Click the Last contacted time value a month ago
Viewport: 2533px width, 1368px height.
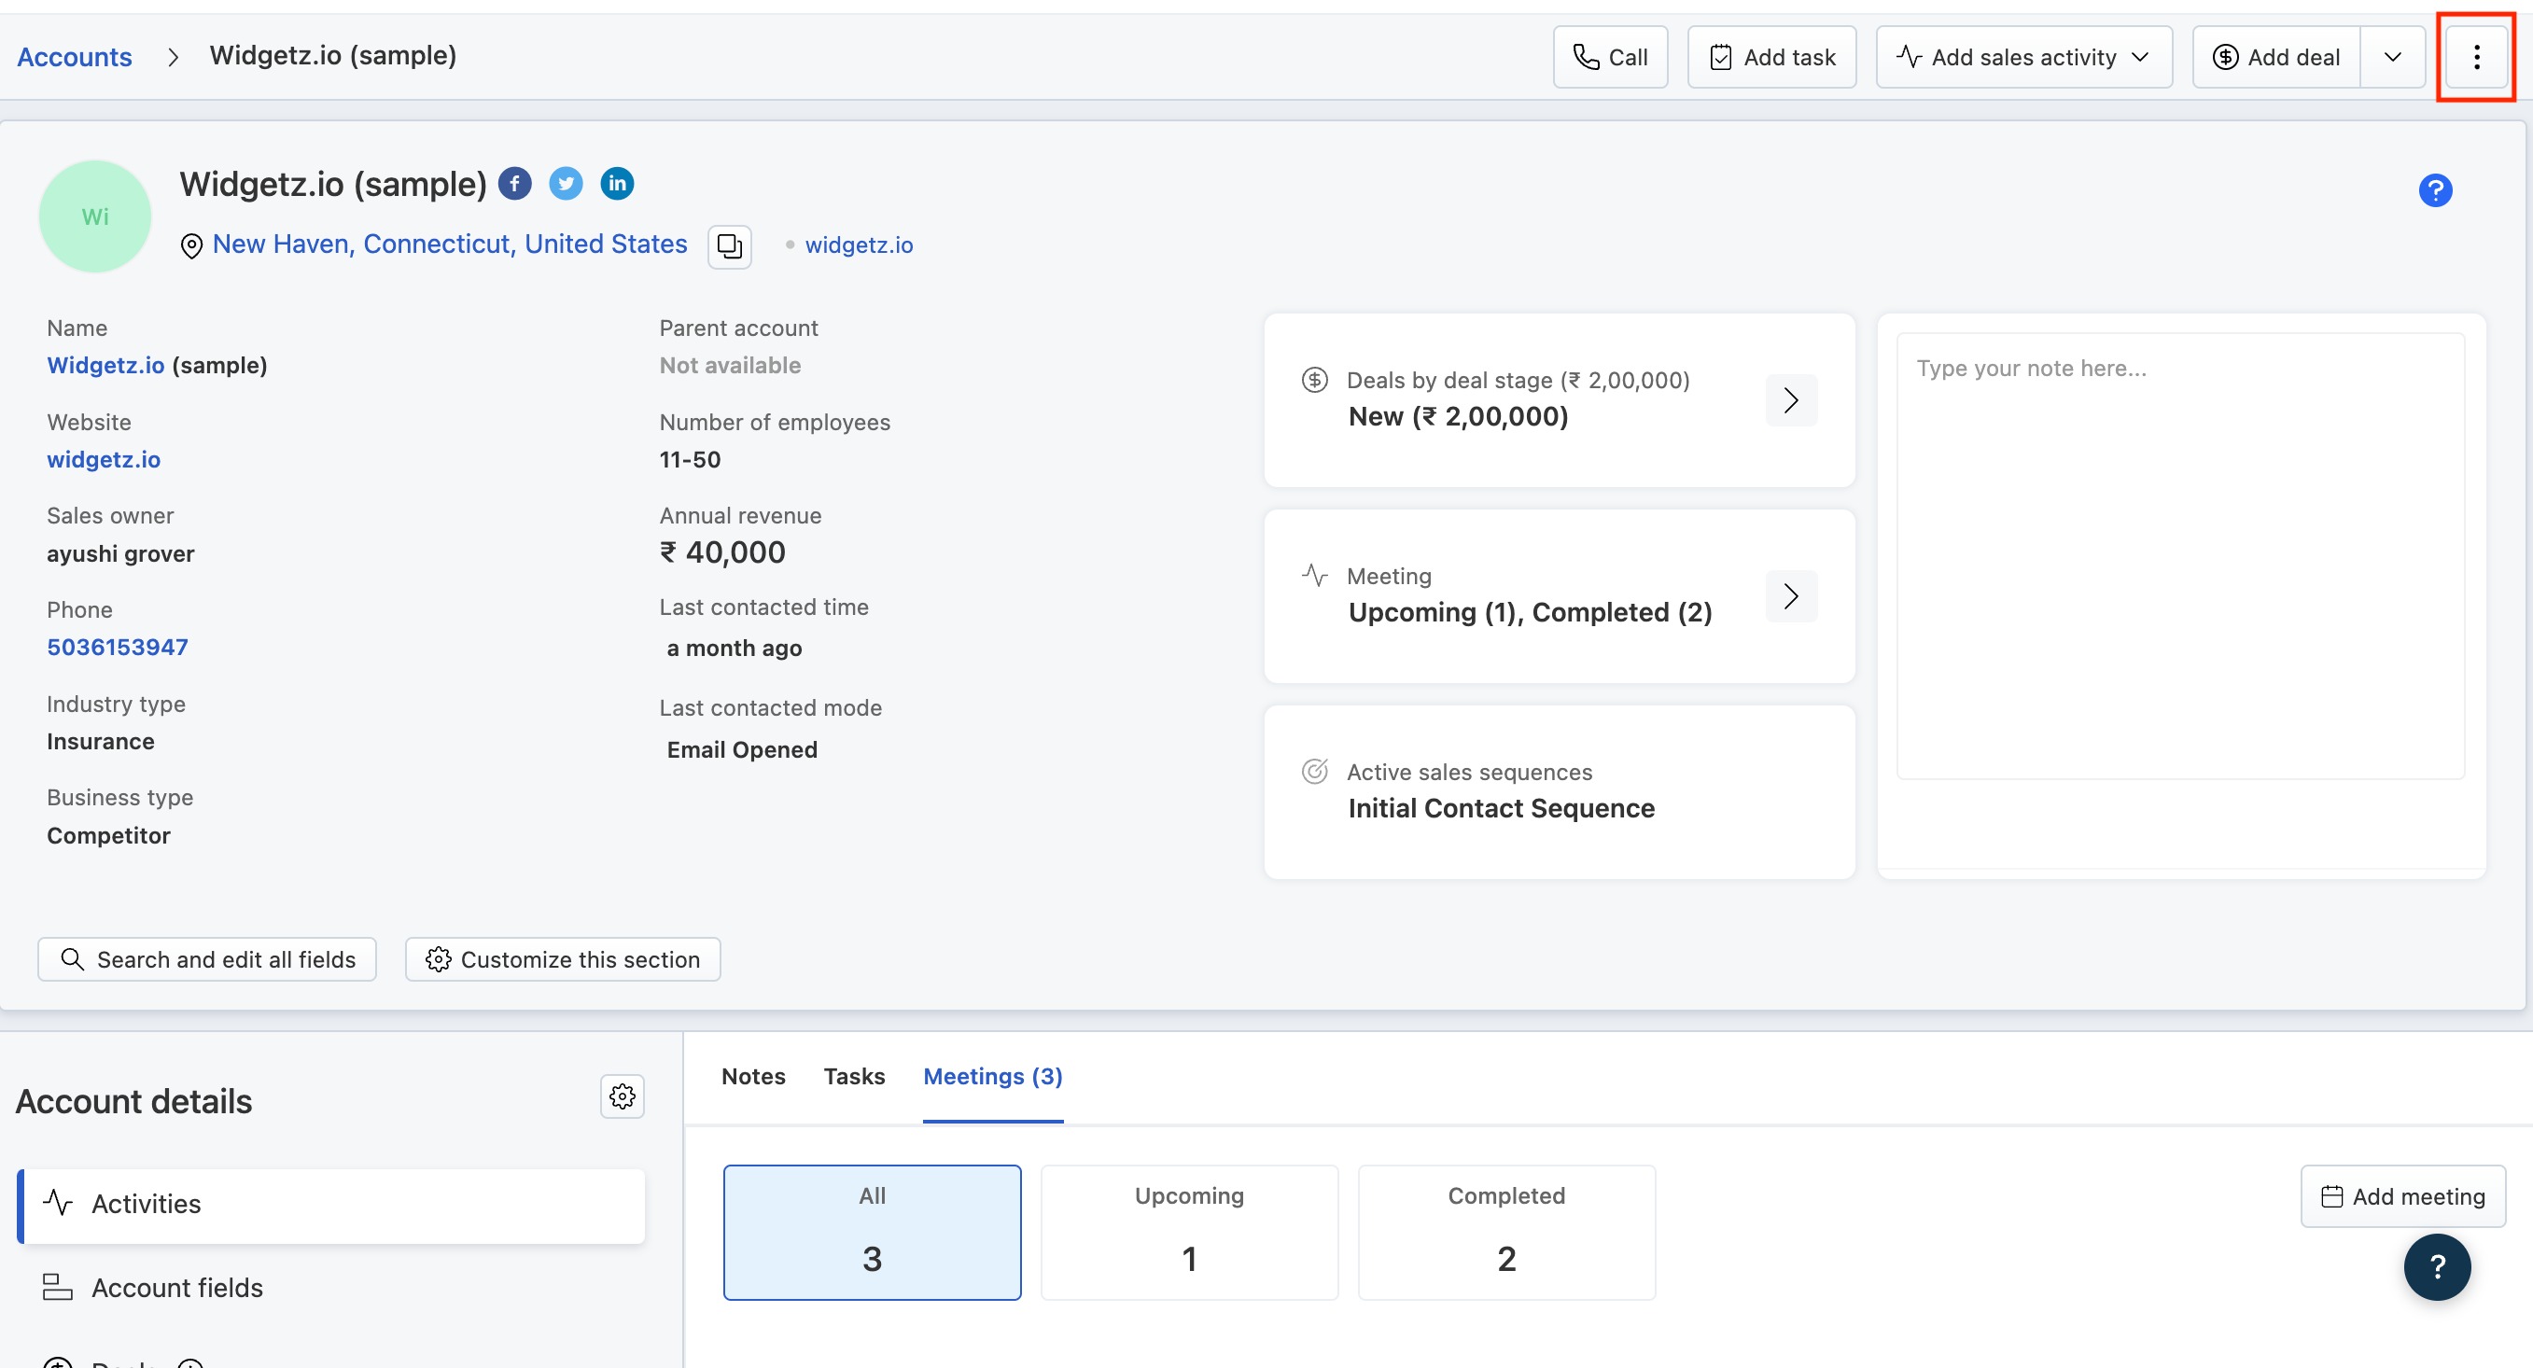pyautogui.click(x=735, y=649)
